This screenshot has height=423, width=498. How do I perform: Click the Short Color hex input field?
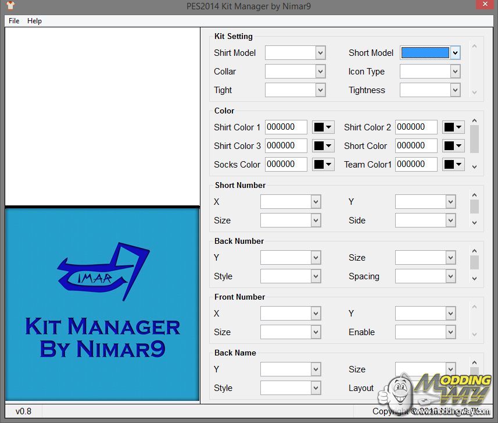point(416,146)
